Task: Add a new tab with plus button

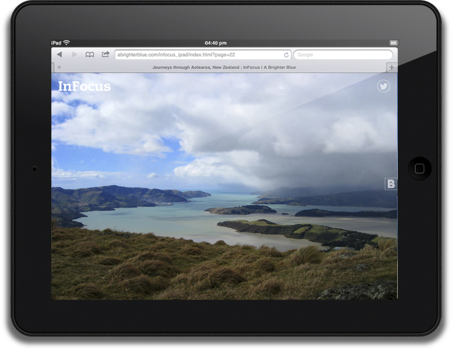Action: (x=391, y=68)
